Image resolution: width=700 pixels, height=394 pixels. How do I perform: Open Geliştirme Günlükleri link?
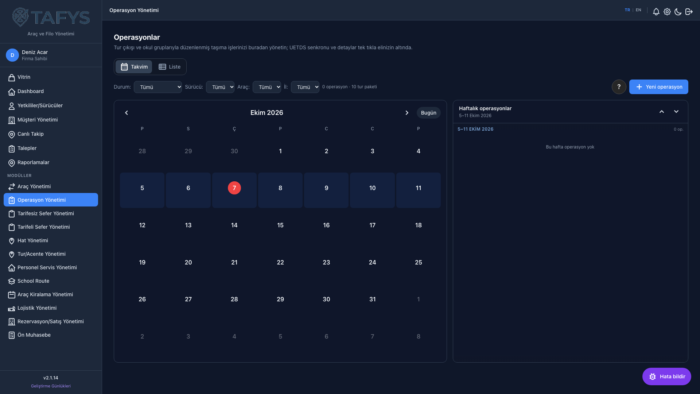tap(51, 386)
